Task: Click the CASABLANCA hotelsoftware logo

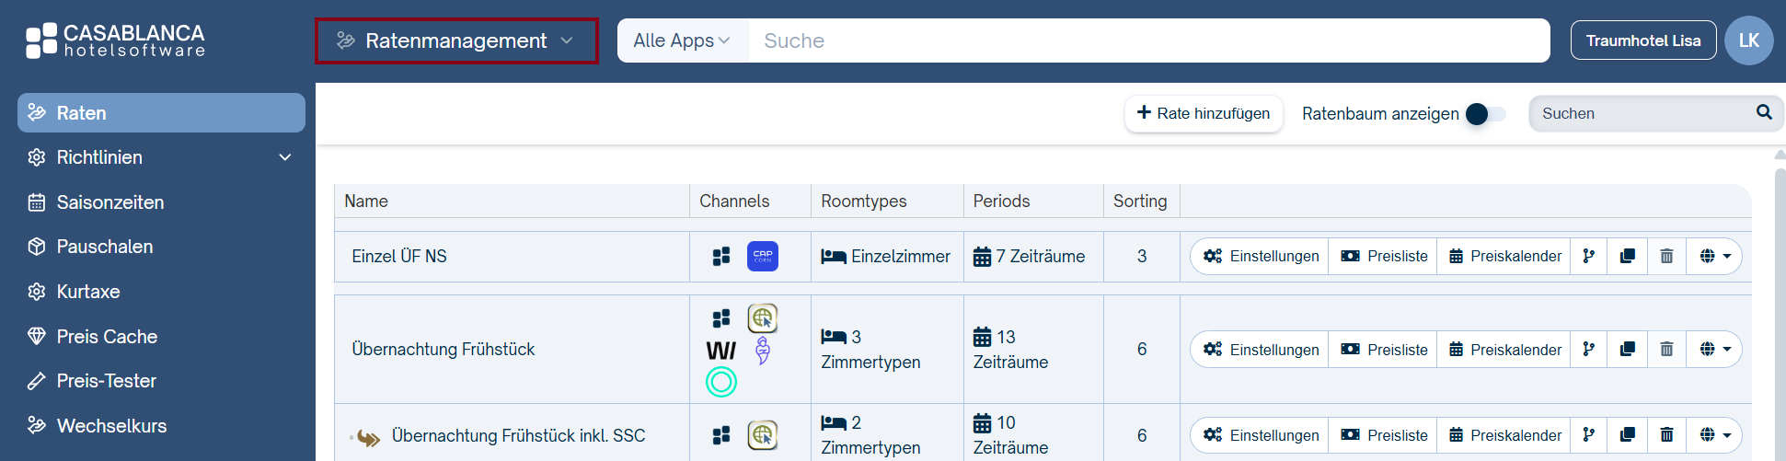Action: [115, 40]
